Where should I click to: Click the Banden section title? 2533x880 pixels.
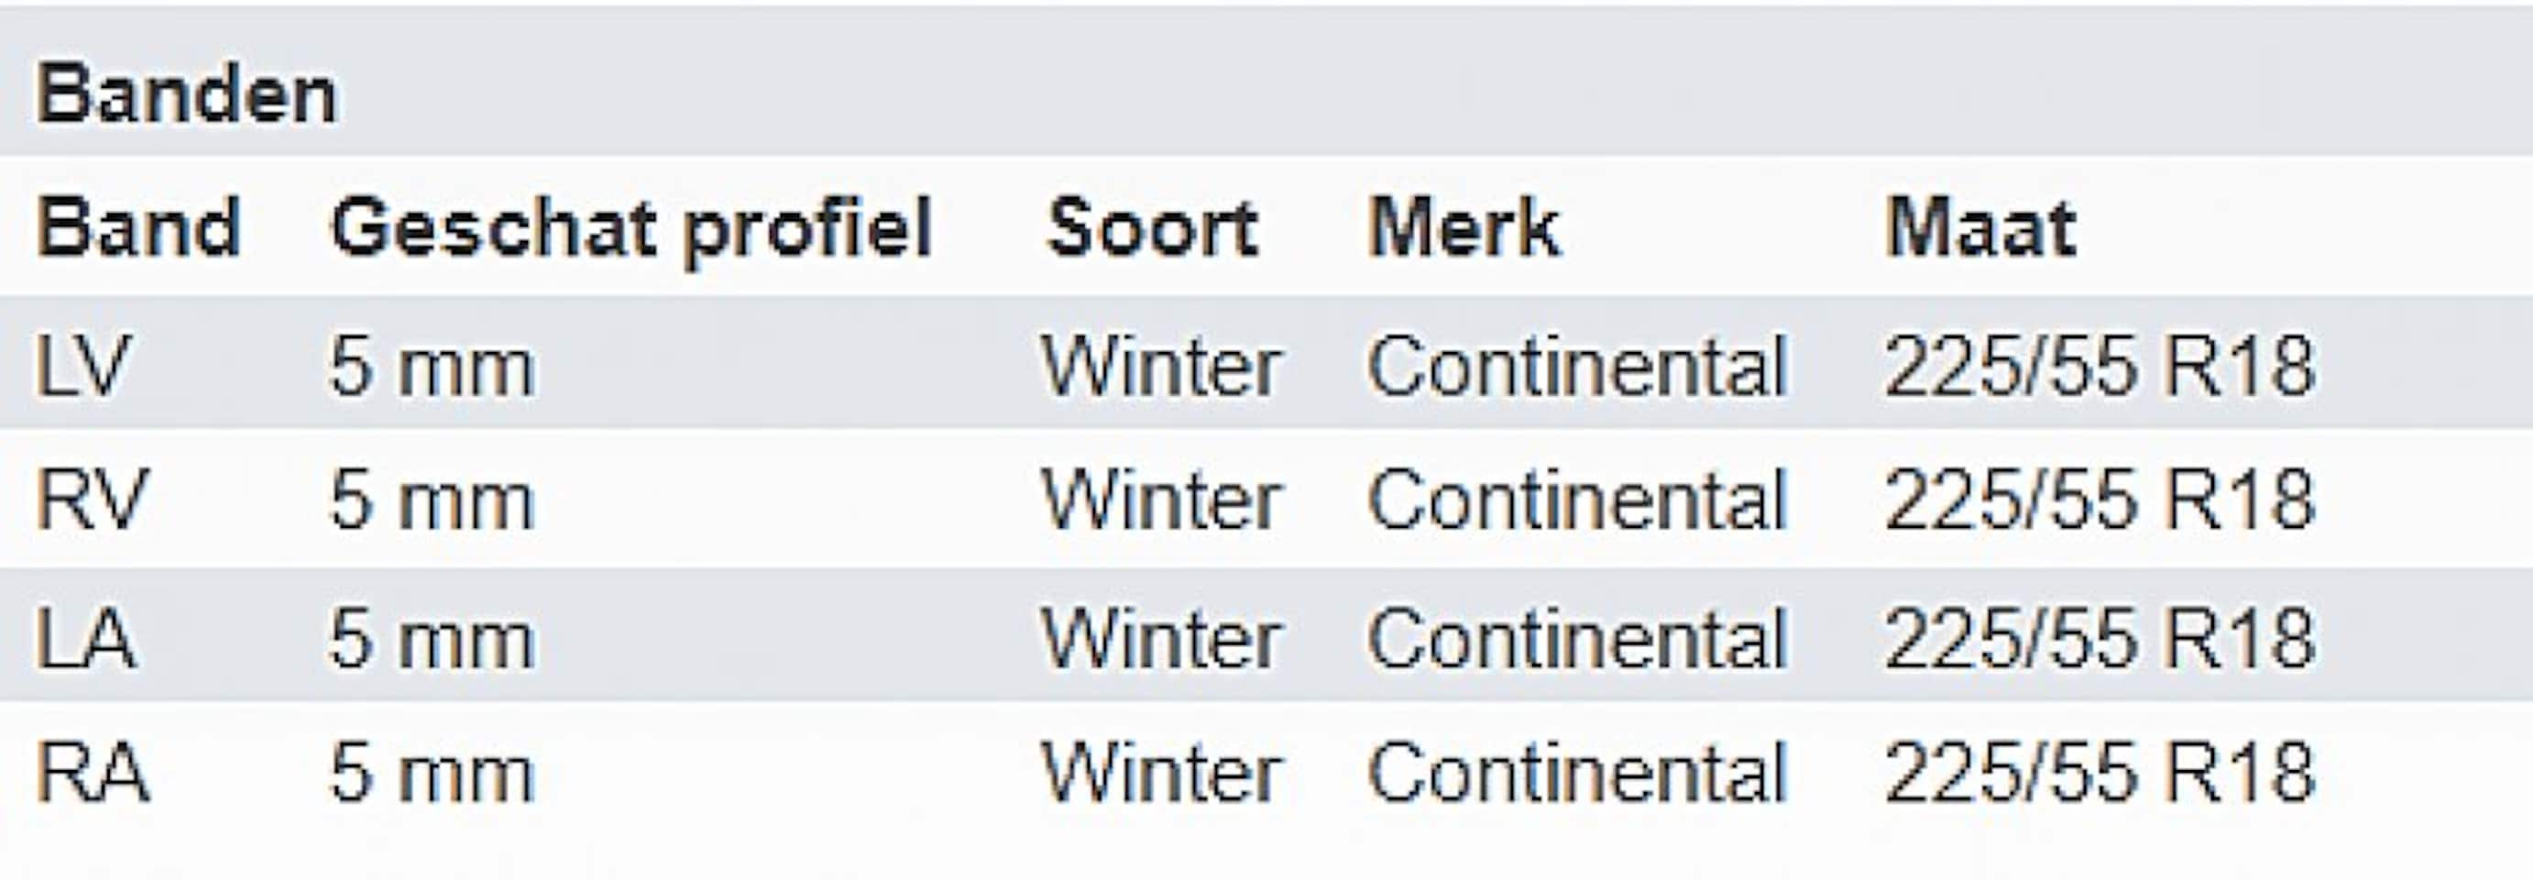pos(187,95)
